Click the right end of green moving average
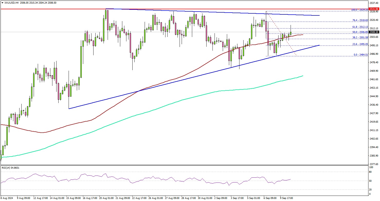 (303, 76)
